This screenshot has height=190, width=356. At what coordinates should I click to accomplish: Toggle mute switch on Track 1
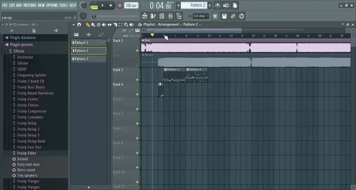tap(137, 51)
